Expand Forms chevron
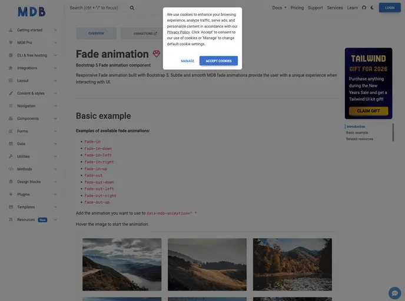The height and width of the screenshot is (301, 405). click(x=55, y=131)
